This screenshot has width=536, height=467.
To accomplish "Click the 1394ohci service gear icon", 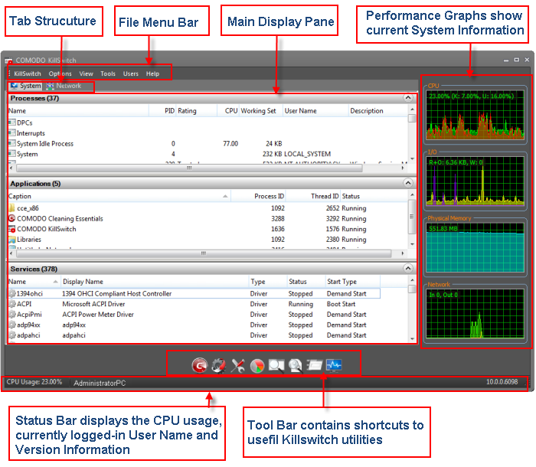I will tap(12, 293).
